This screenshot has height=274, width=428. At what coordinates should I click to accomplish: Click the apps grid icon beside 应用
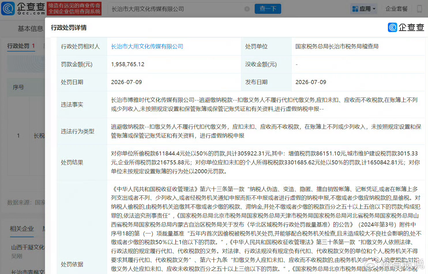[355, 9]
